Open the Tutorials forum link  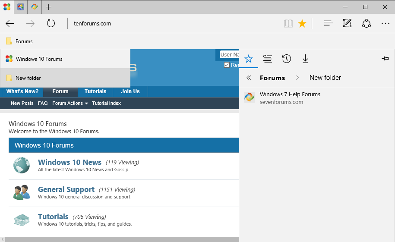point(53,217)
